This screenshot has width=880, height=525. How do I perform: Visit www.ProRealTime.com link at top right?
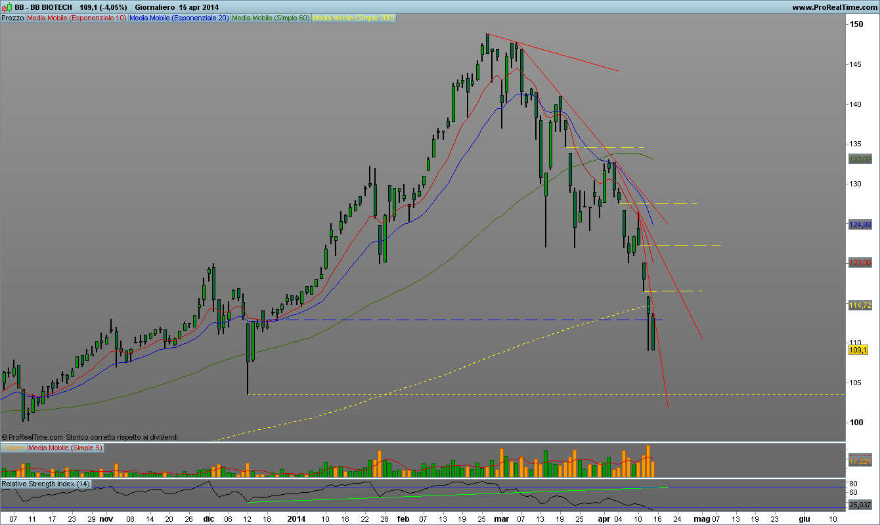coord(835,7)
